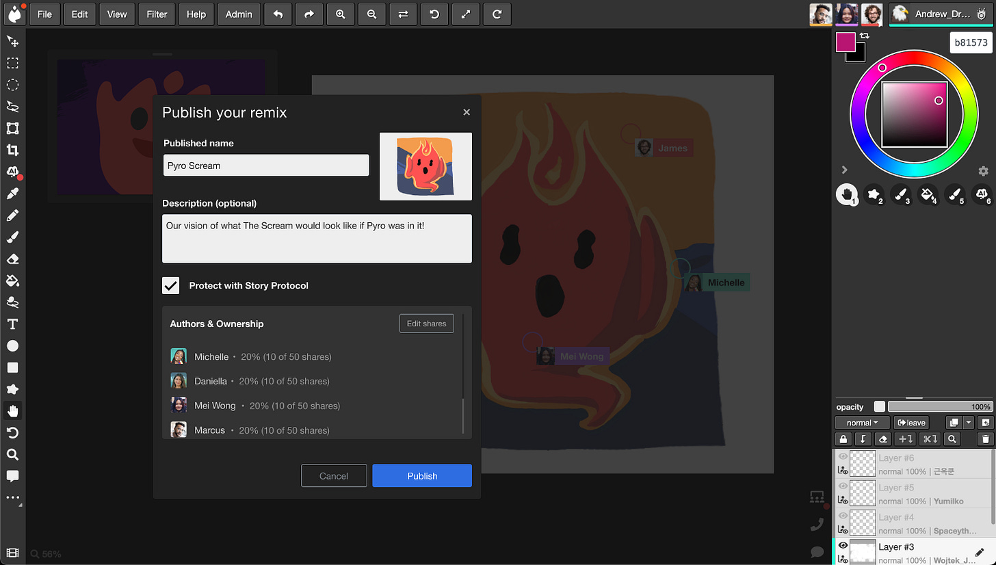Select the Paint Bucket tool in left toolbar
This screenshot has height=565, width=996.
tap(12, 280)
